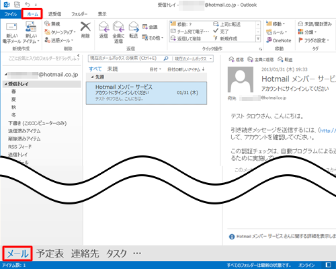Open the 新しいアイテム menu
The width and height of the screenshot is (336, 269).
pyautogui.click(x=31, y=33)
